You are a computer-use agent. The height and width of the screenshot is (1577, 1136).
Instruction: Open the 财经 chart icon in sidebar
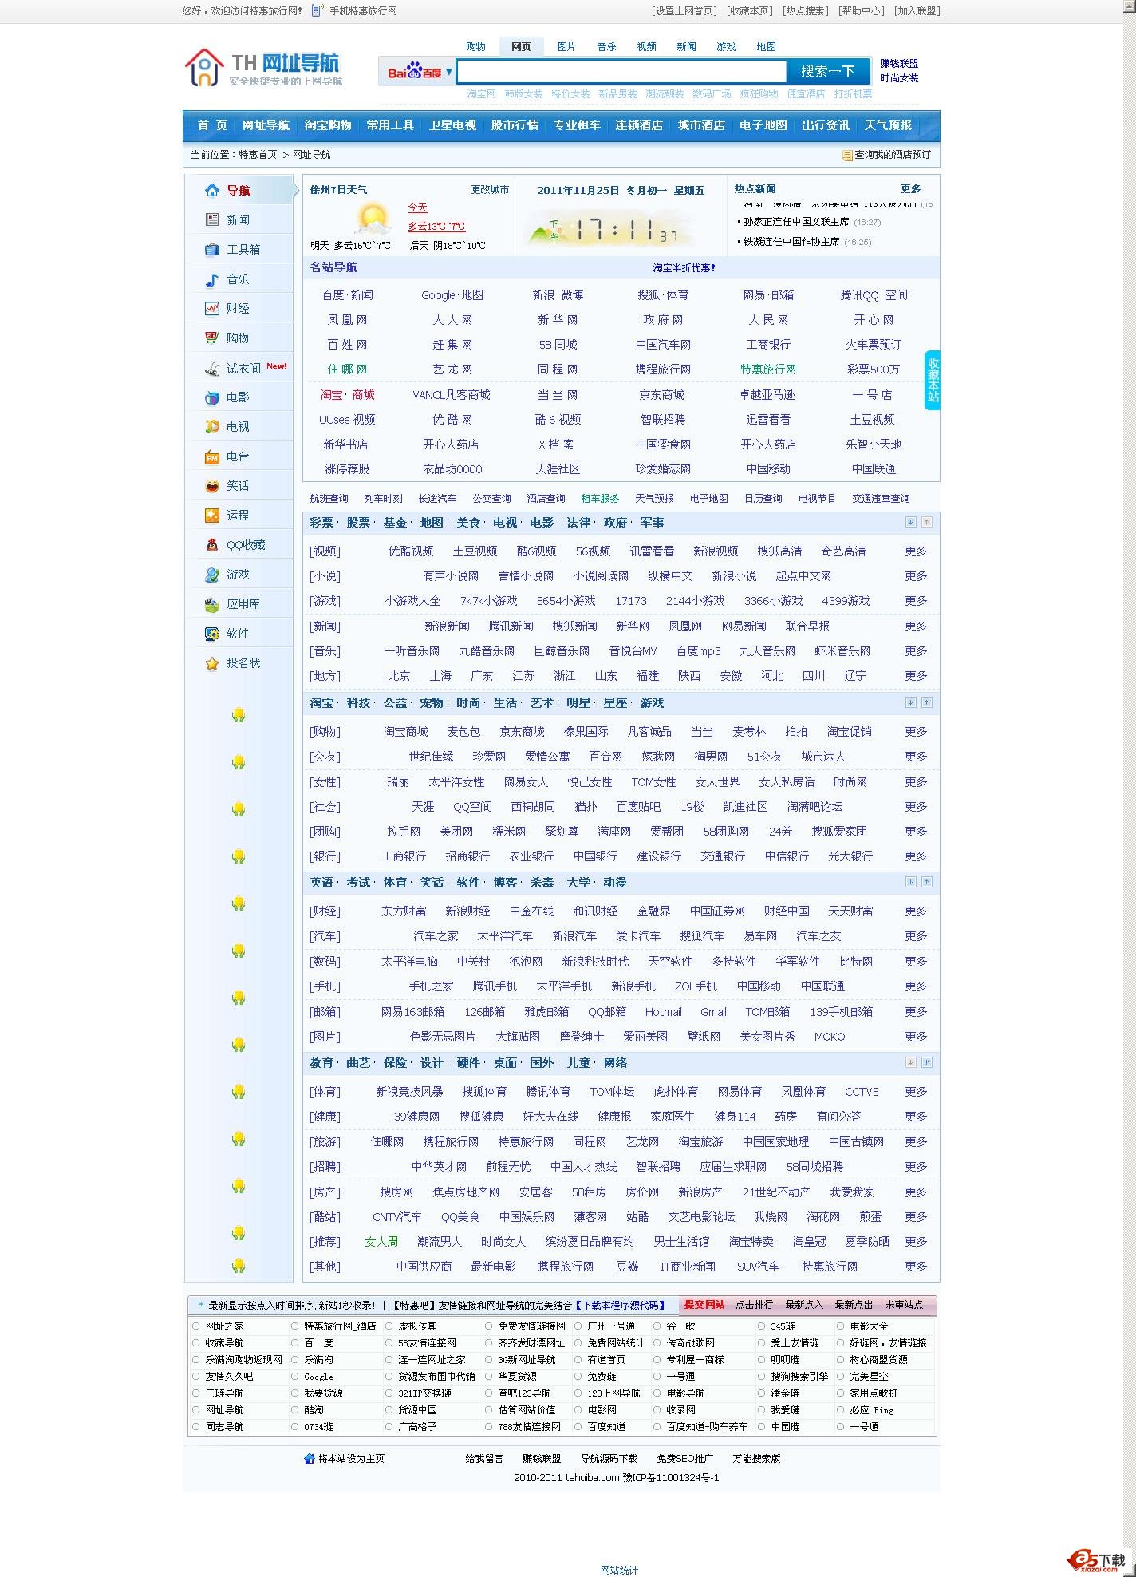211,308
